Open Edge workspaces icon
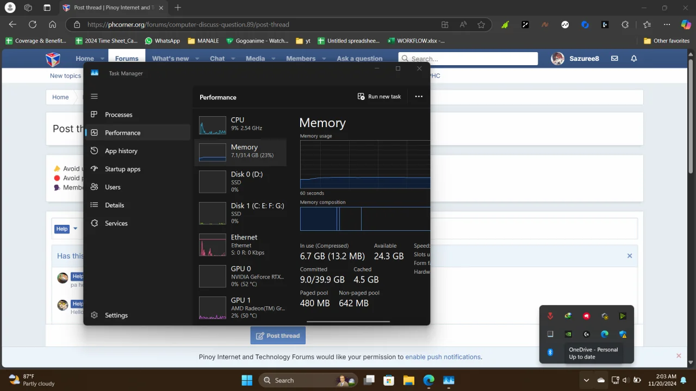Image resolution: width=696 pixels, height=391 pixels. point(28,8)
